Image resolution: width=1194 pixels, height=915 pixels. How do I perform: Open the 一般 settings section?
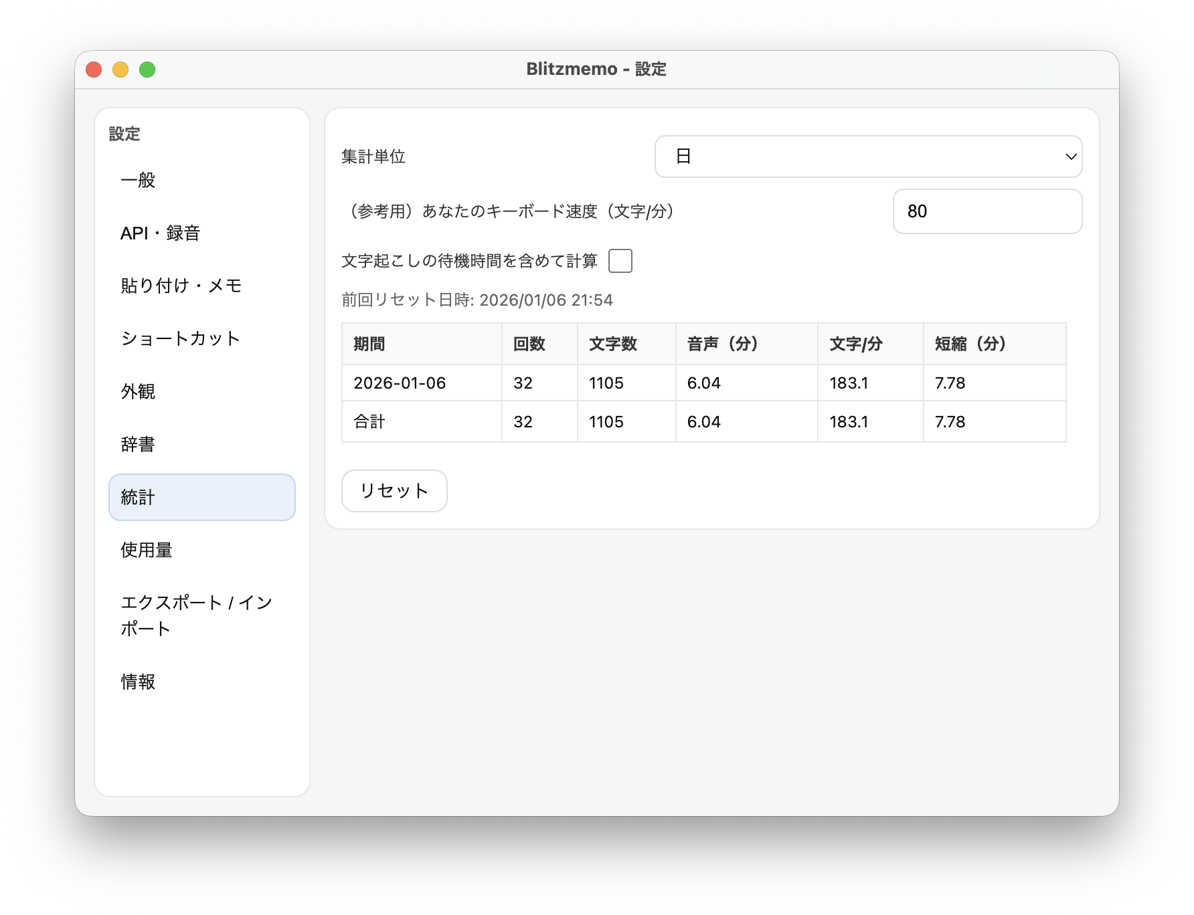point(137,179)
